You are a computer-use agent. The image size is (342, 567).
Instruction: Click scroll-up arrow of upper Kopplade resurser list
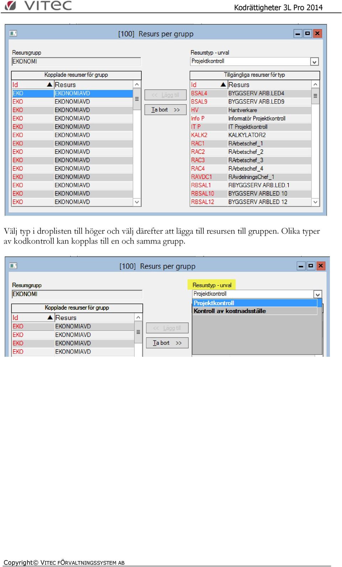(x=137, y=85)
